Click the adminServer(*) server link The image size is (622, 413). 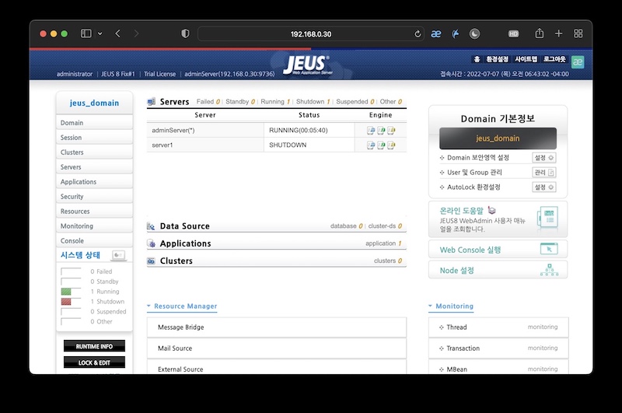click(173, 130)
